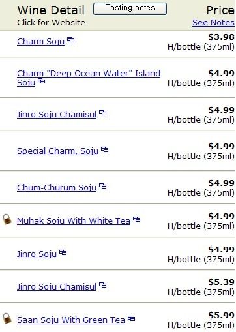Click the new-window icon beside Special Charm, Soju

(x=105, y=149)
